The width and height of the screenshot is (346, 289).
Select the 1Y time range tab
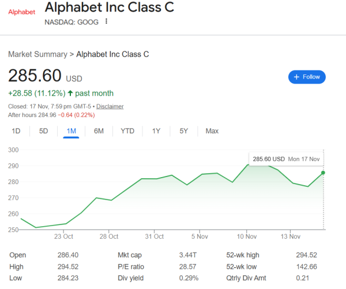coord(156,131)
